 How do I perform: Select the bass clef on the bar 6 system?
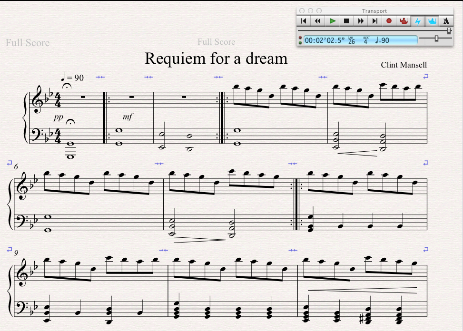tap(21, 221)
